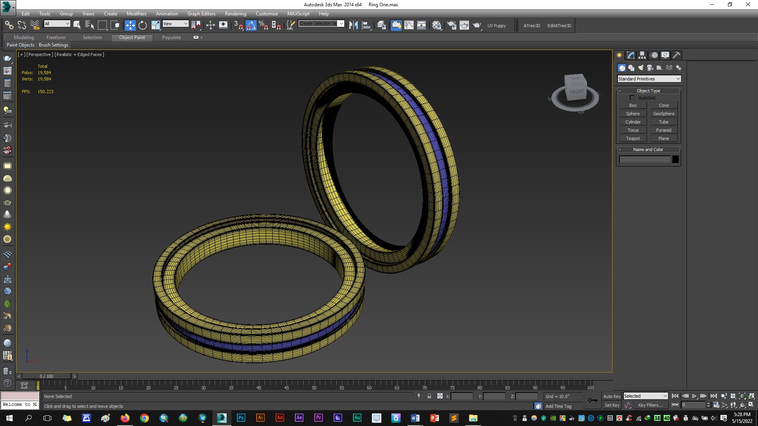Select the Rotate tool in toolbar

(x=143, y=26)
